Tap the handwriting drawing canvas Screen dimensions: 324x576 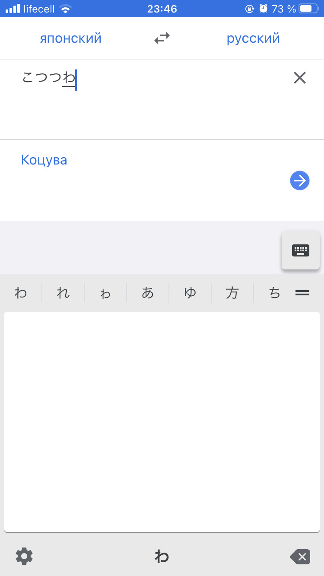162,421
